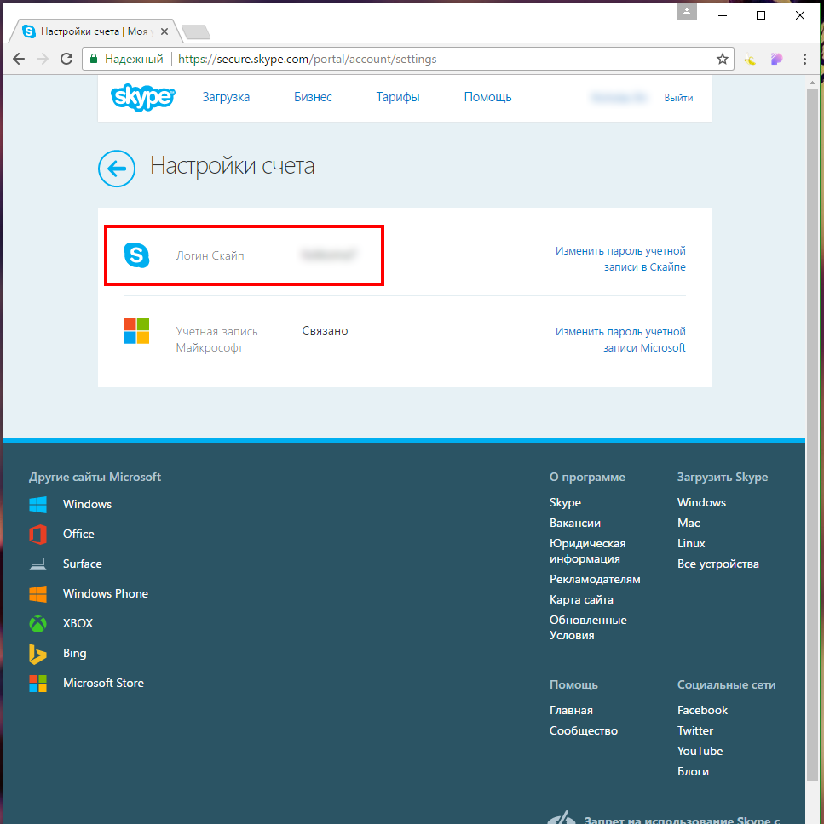The image size is (824, 824).
Task: Click the Skype logo in header
Action: click(142, 97)
